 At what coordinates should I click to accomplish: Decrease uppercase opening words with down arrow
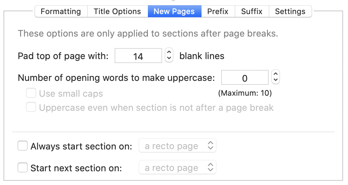click(276, 80)
